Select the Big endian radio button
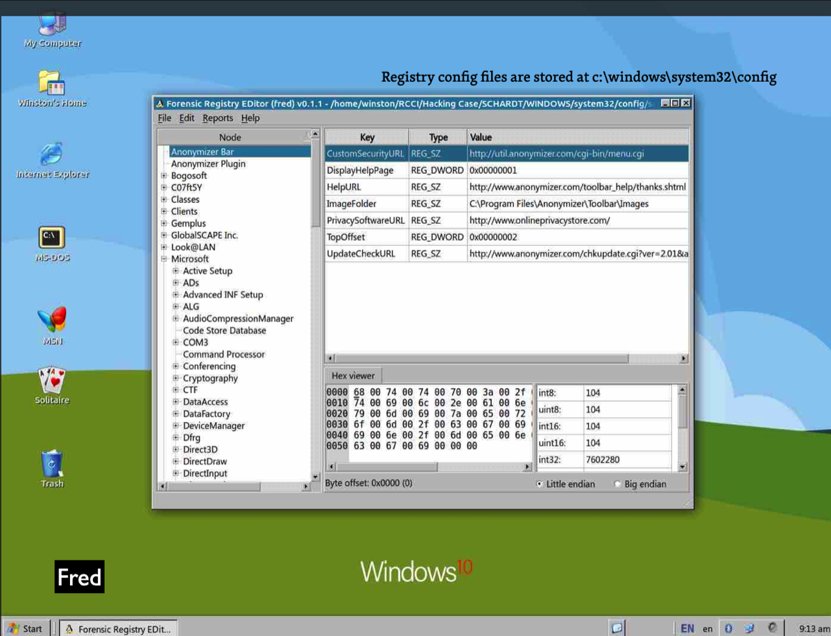Viewport: 831px width, 636px height. pyautogui.click(x=618, y=484)
